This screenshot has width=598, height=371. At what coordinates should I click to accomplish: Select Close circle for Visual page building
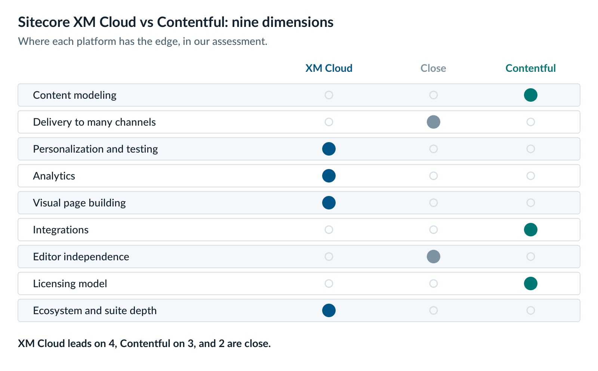(434, 203)
